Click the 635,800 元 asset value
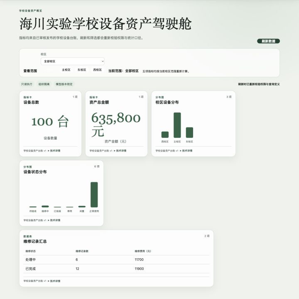Screen dimensions: 299x299 pyautogui.click(x=116, y=124)
